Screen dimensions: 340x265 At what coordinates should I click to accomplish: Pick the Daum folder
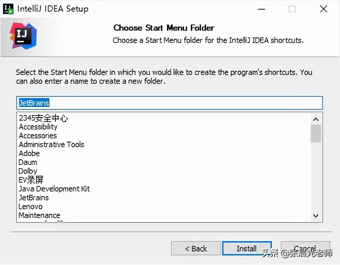coord(28,162)
